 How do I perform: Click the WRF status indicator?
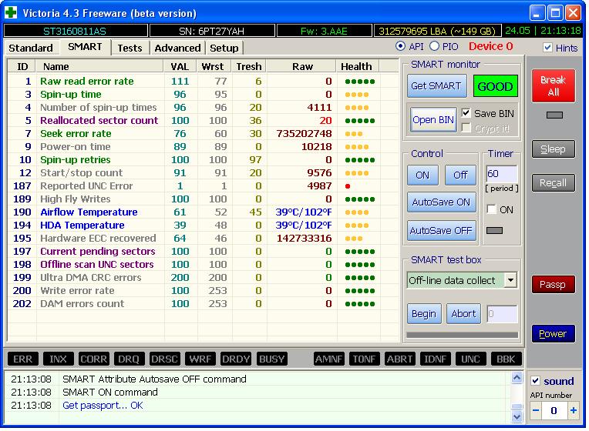click(200, 359)
